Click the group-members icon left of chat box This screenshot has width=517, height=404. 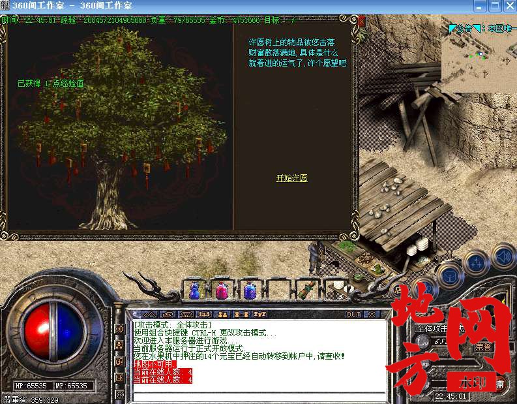pos(119,345)
